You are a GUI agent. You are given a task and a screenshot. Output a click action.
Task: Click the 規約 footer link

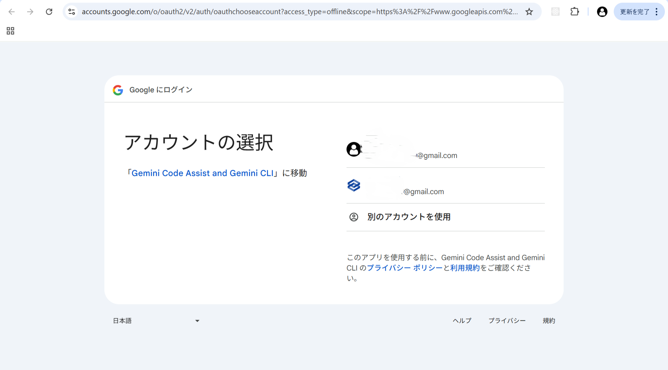549,321
